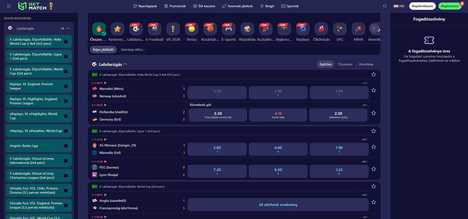Select the Röplabda volleyball icon
This screenshot has height=219, width=468.
pos(247,29)
